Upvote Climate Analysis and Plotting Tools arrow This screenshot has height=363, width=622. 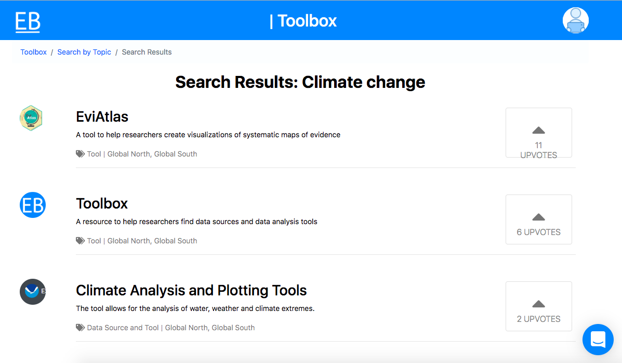click(x=538, y=304)
